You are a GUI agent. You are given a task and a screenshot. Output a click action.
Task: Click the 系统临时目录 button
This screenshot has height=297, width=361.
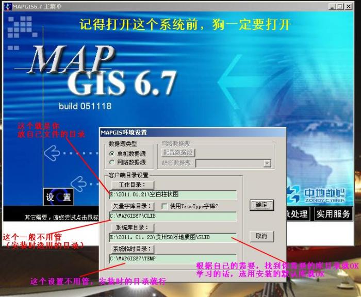(x=133, y=249)
